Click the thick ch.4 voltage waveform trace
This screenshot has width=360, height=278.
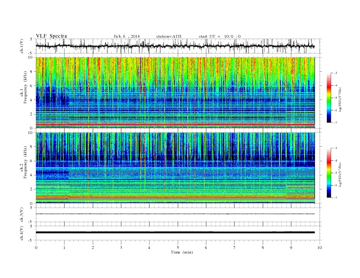[175, 233]
